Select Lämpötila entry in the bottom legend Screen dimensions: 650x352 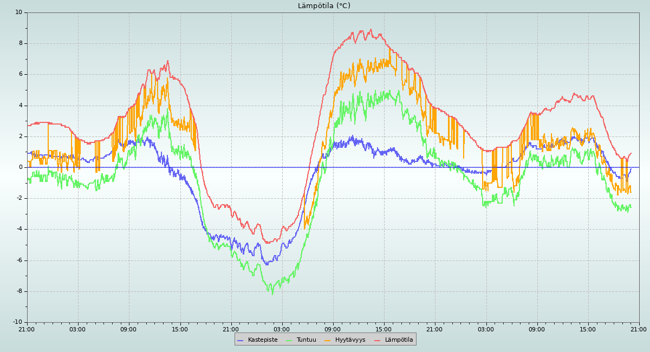(399, 340)
